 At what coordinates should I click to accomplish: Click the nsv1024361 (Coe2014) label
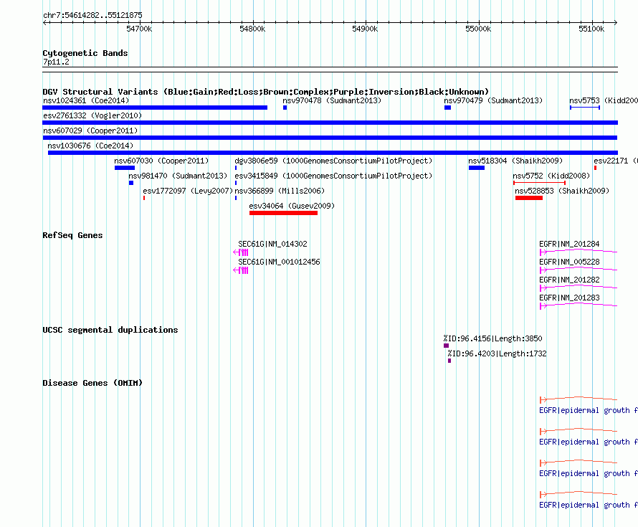tap(86, 100)
